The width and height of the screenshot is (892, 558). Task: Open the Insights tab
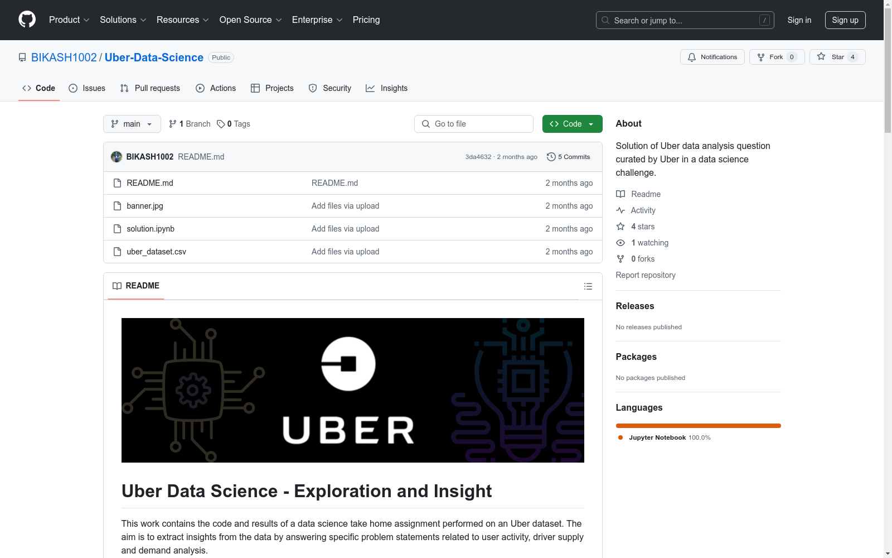click(x=387, y=88)
